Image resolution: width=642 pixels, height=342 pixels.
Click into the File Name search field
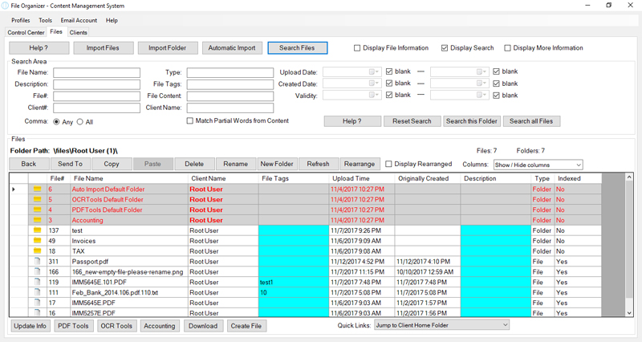[96, 72]
